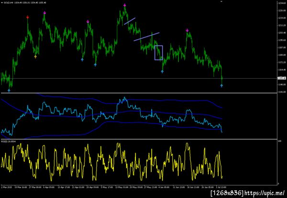The width and height of the screenshot is (287, 198).
Task: Click the '27 May 21:00' time label
Action: [151, 187]
